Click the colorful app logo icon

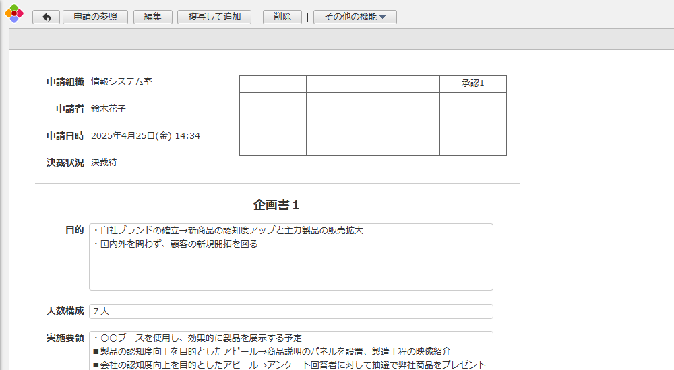[13, 13]
